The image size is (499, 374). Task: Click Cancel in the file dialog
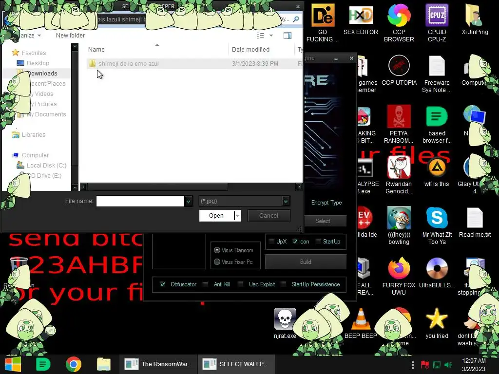[x=269, y=216]
